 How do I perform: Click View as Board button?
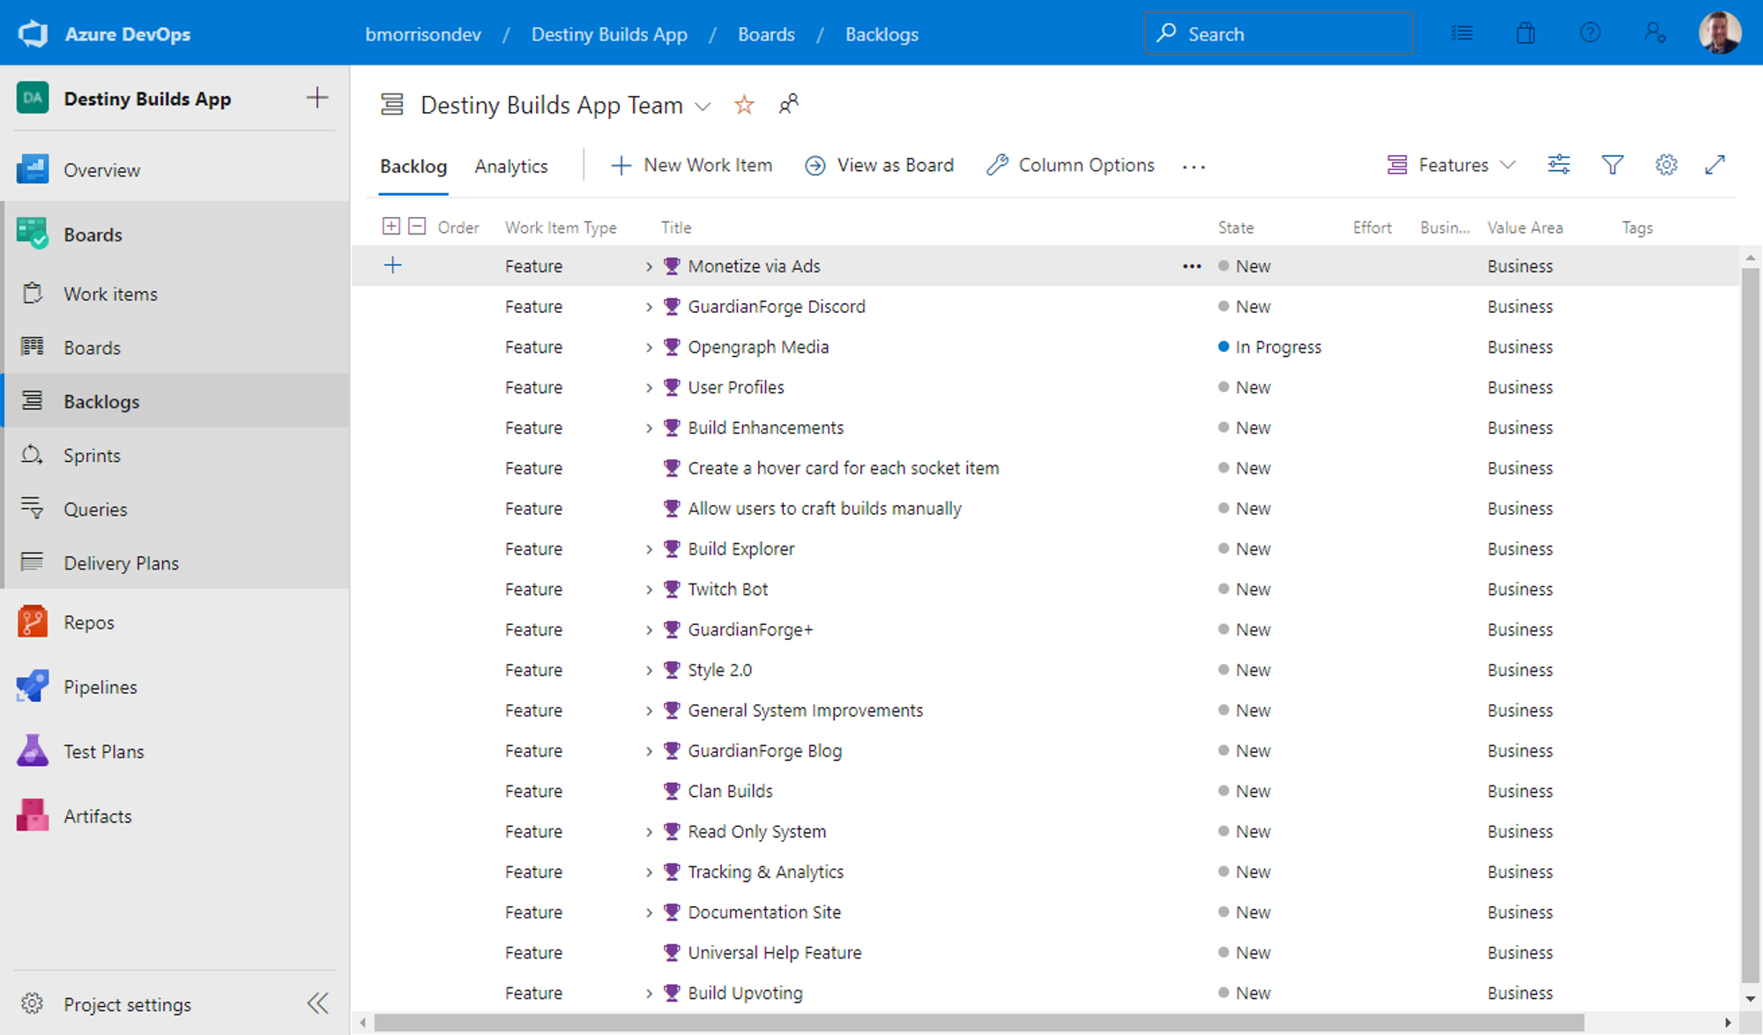(879, 165)
